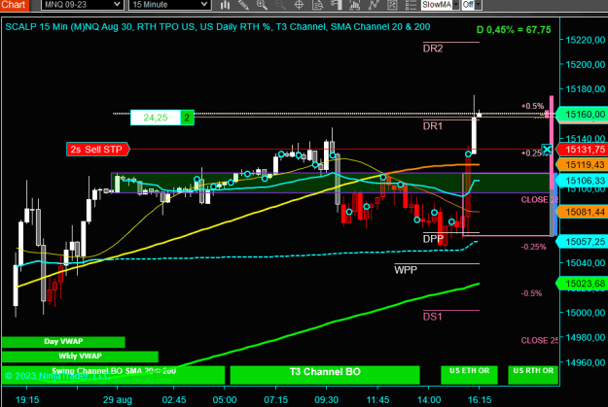Cancel the Sell STP order with X
The image size is (608, 407).
coord(547,149)
